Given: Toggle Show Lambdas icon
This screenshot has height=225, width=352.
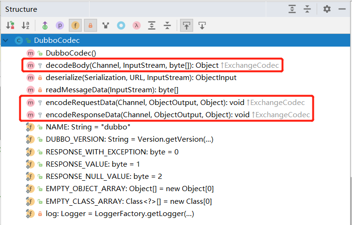Looking at the screenshot, I should click(x=137, y=25).
